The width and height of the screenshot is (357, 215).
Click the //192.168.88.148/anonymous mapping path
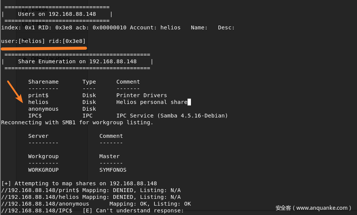pyautogui.click(x=45, y=204)
